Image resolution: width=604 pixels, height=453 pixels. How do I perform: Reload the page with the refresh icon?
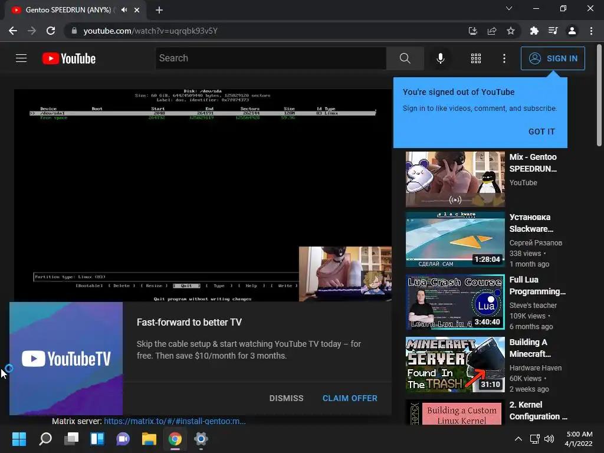51,31
